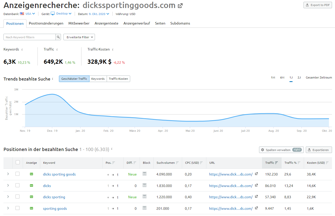Viewport: 335px width, 216px height.
Task: Switch chart to Traffic-Kosten view
Action: pyautogui.click(x=118, y=79)
